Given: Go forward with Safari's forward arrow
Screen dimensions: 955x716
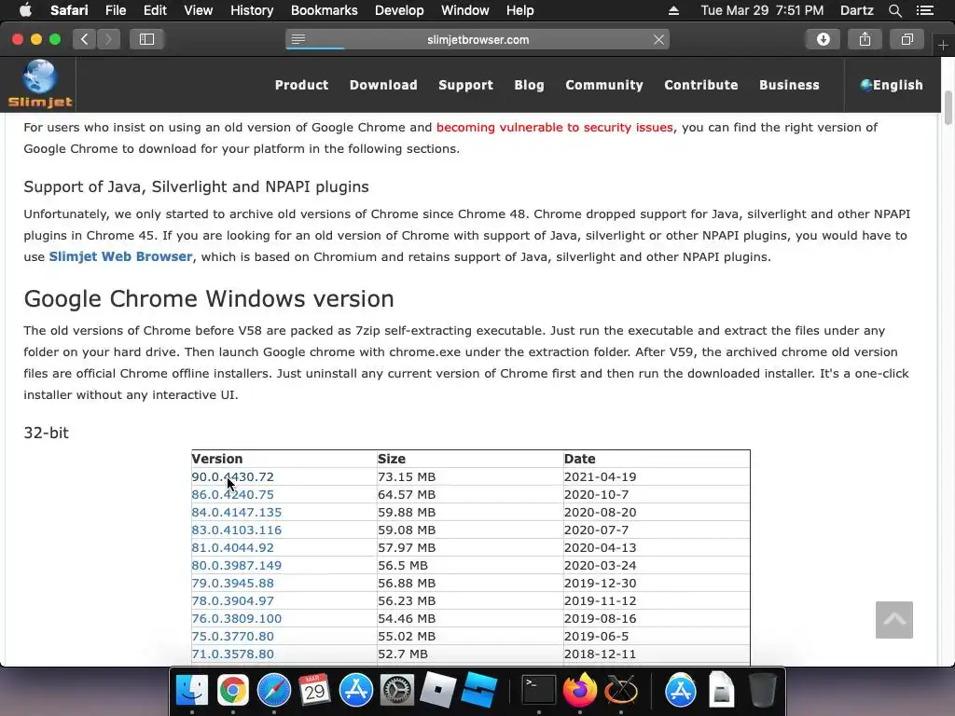Looking at the screenshot, I should (x=108, y=39).
